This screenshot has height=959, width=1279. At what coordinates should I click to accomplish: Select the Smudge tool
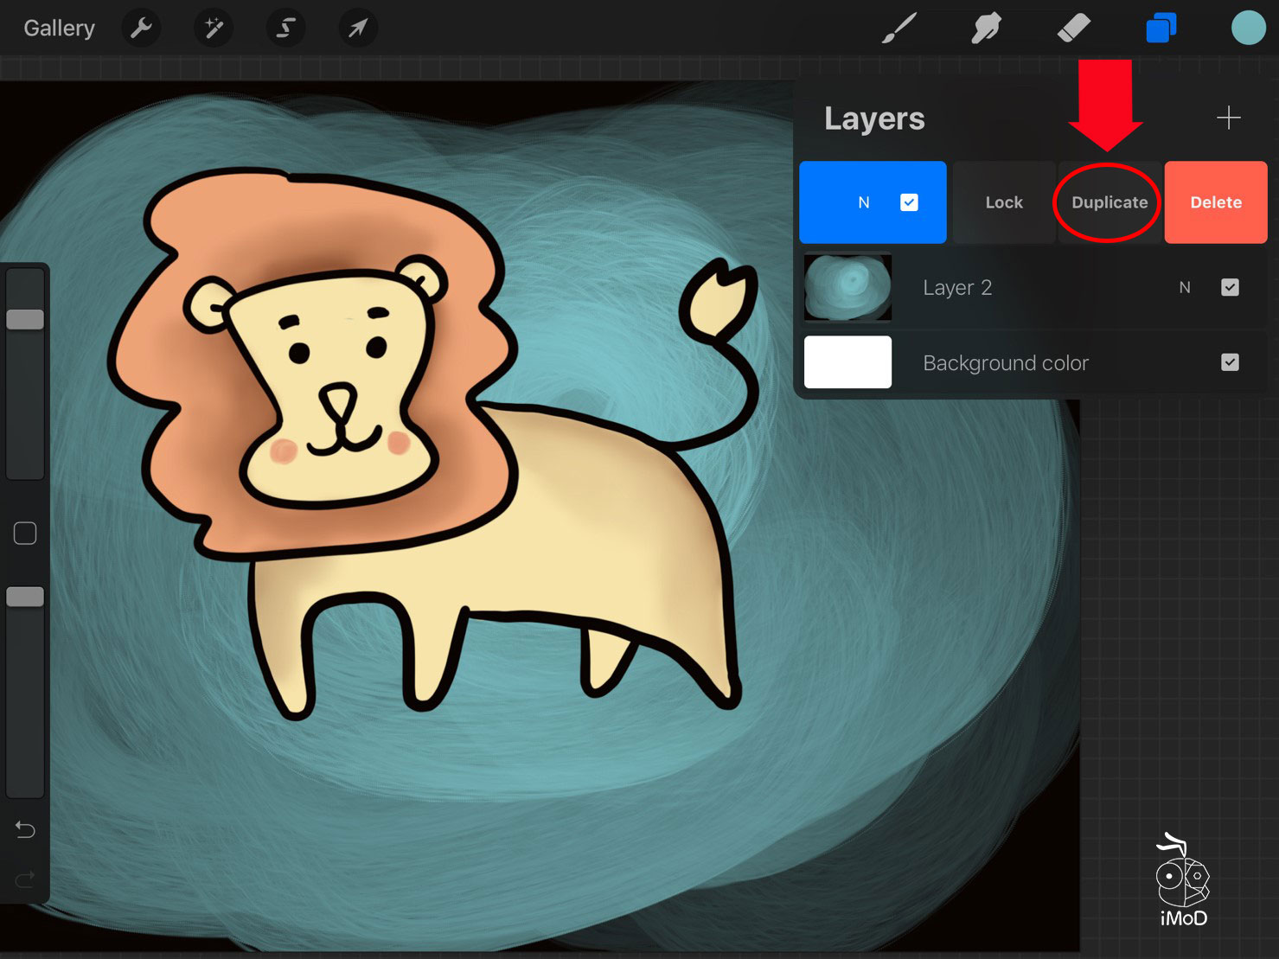986,29
